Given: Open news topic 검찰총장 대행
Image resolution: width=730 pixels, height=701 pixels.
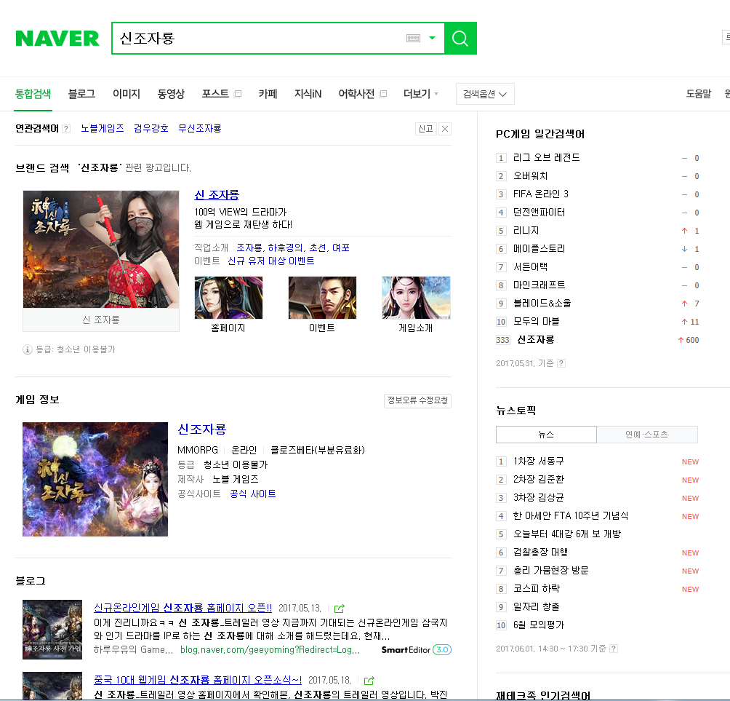Looking at the screenshot, I should (x=540, y=552).
